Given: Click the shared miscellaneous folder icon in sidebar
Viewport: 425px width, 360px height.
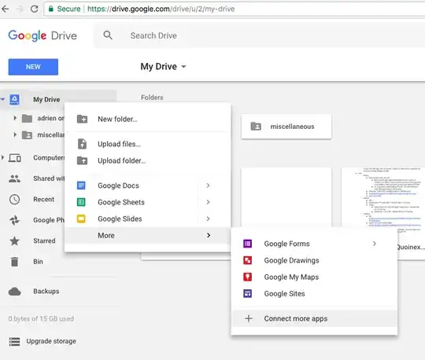Looking at the screenshot, I should click(27, 134).
